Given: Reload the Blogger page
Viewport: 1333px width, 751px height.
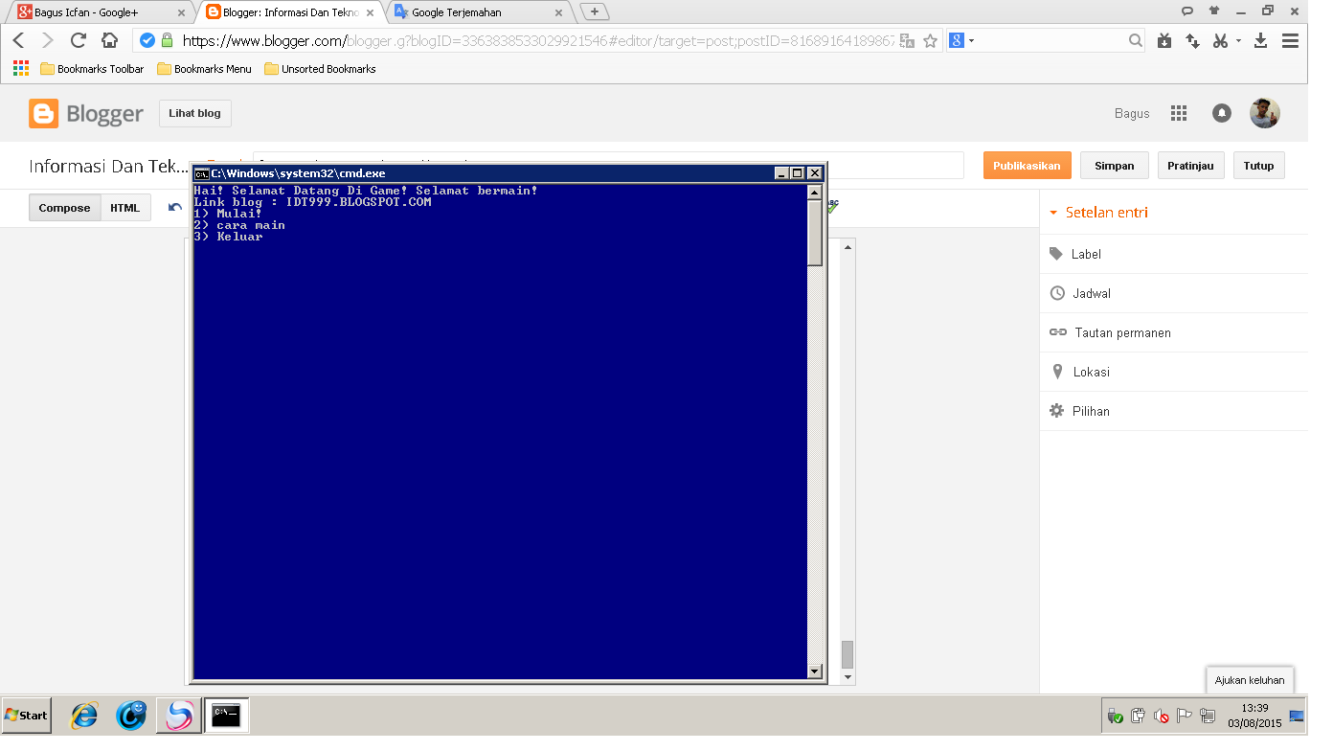Looking at the screenshot, I should pos(79,41).
